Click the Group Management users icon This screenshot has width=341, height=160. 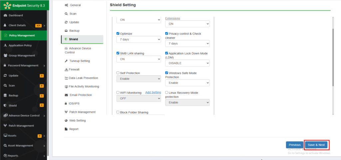5,56
